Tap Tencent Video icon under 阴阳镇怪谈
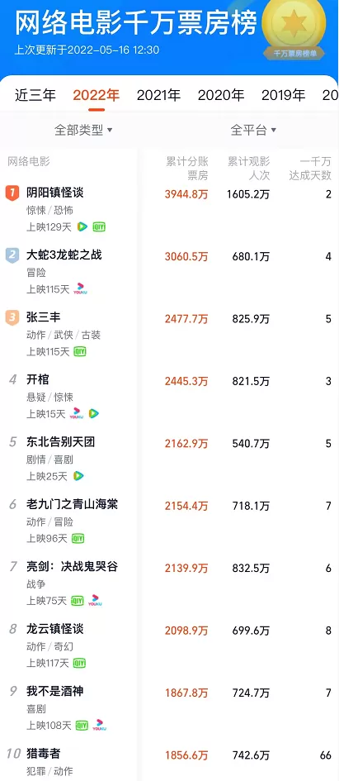This screenshot has height=781, width=339. (82, 227)
